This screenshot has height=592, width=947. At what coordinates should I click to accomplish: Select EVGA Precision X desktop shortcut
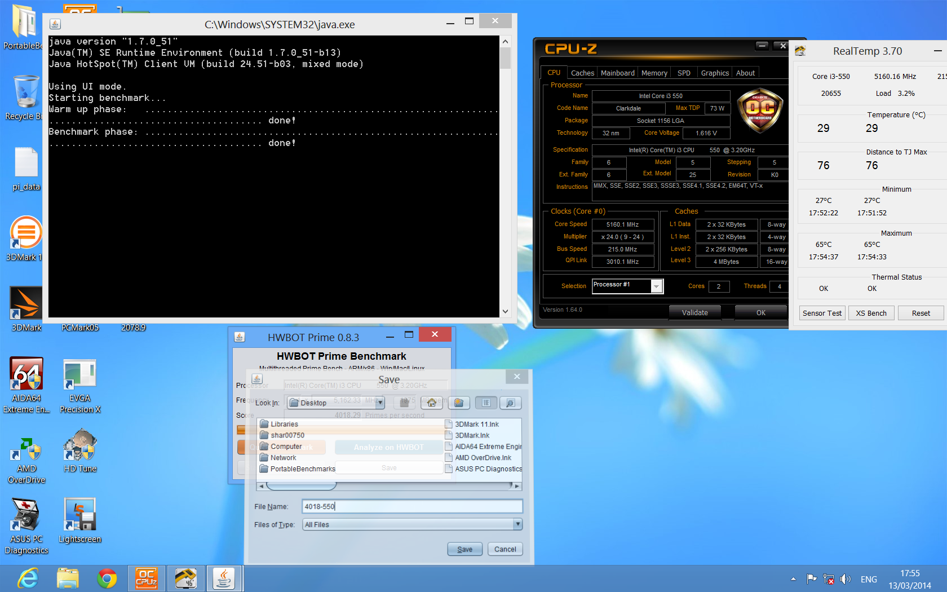coord(80,385)
